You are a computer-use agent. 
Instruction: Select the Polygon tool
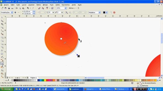point(2,44)
